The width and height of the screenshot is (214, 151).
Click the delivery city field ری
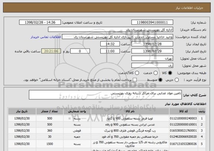coord(152,66)
